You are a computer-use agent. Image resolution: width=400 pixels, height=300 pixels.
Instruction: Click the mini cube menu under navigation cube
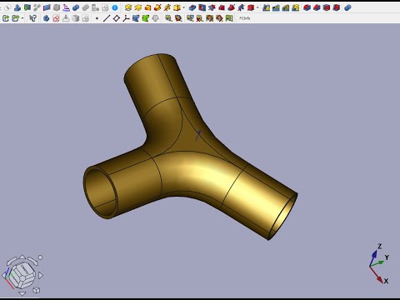(x=37, y=290)
